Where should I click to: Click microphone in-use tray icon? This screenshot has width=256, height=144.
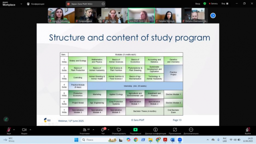click(x=218, y=140)
